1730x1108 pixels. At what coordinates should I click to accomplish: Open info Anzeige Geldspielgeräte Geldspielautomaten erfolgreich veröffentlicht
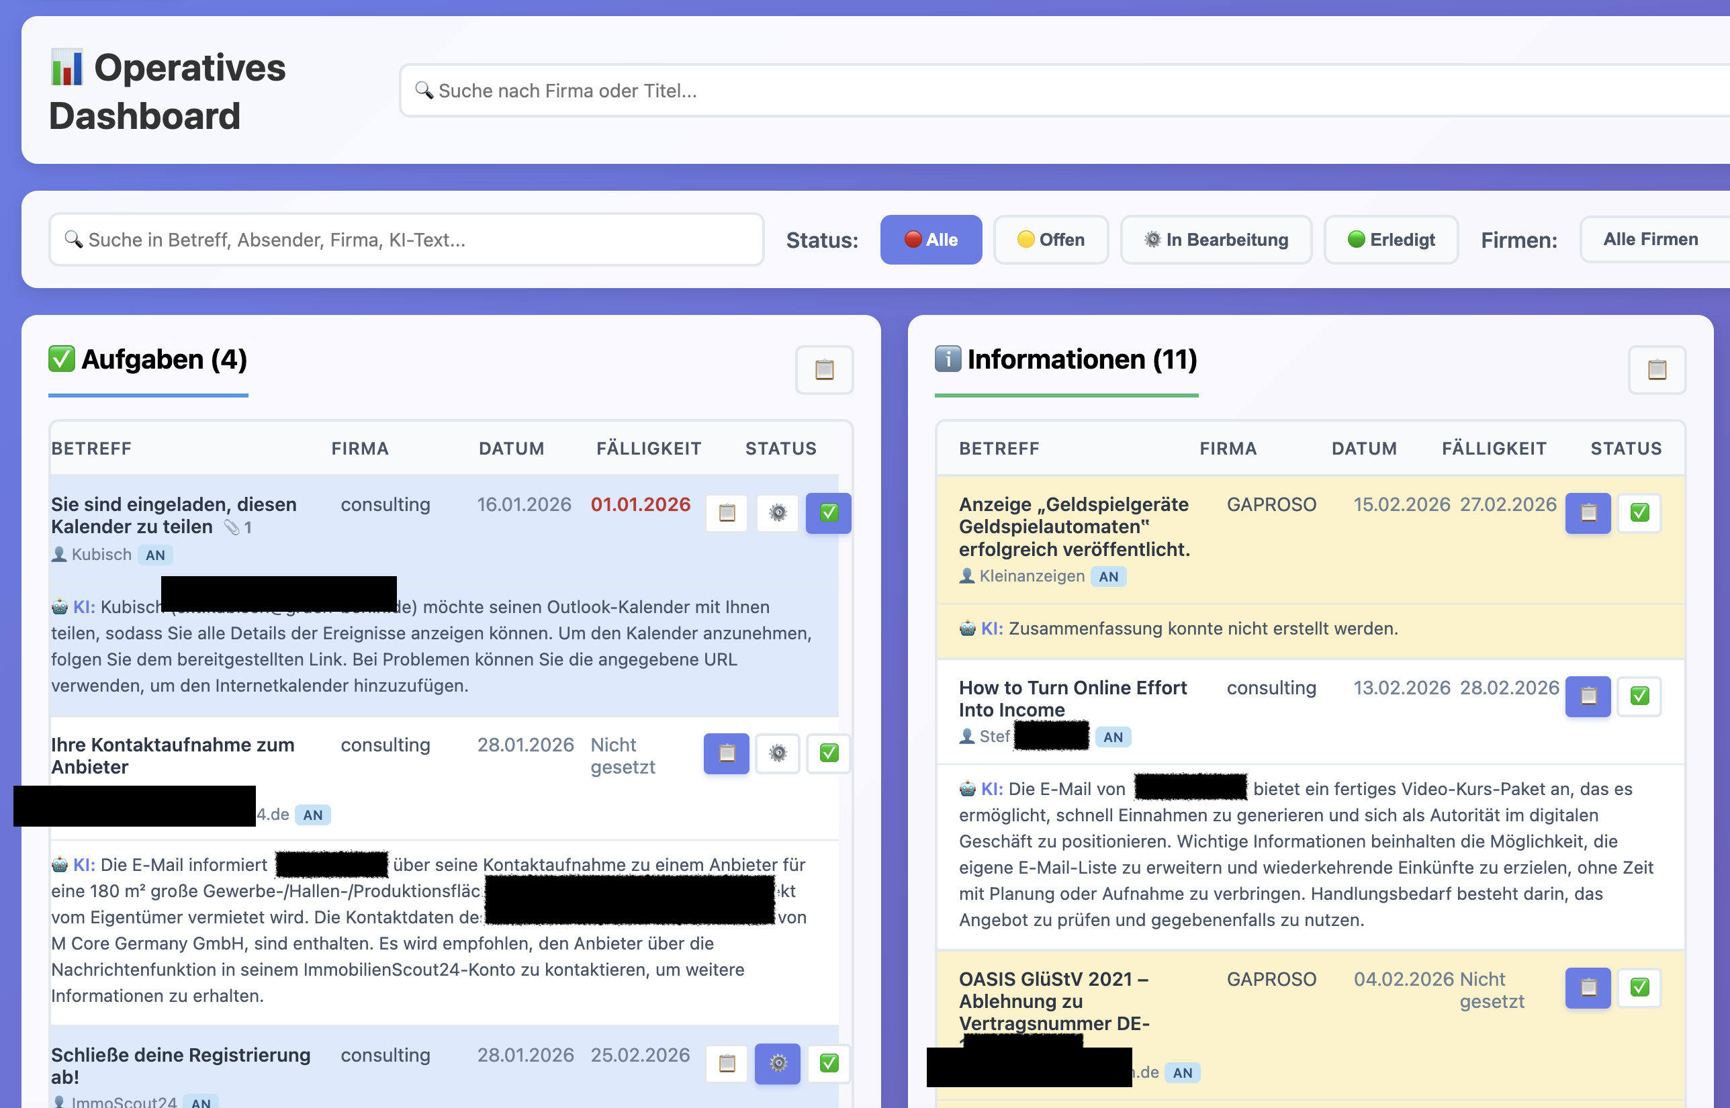(1074, 526)
